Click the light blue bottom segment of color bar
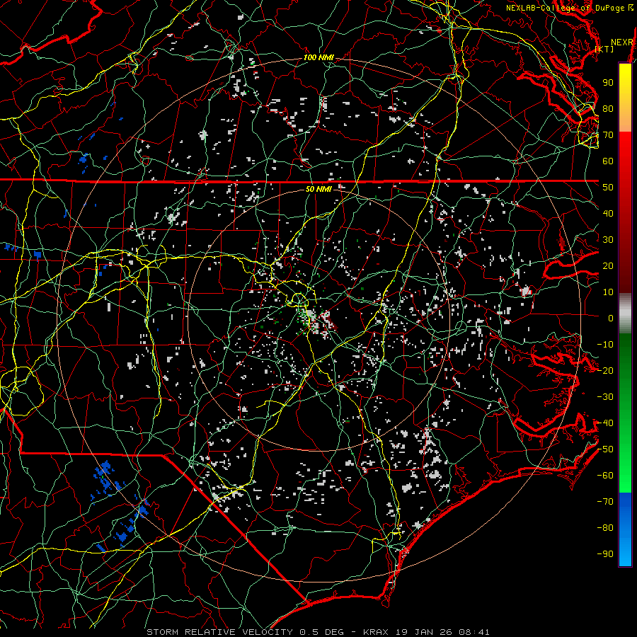637x637 pixels. coord(625,551)
